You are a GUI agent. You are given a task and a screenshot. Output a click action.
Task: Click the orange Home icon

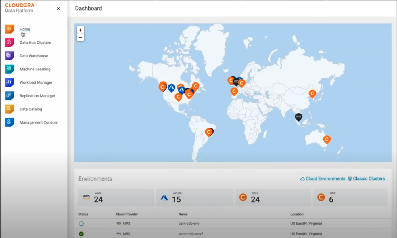[9, 29]
